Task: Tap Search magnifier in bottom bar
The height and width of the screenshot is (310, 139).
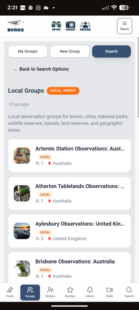Action: [x=129, y=292]
